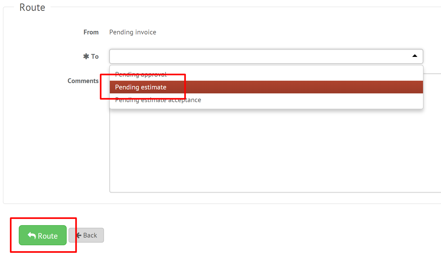Click the Route section heading
441x259 pixels.
point(32,7)
